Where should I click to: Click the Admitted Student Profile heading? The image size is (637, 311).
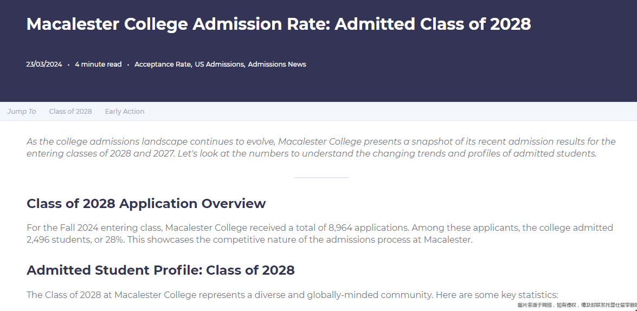click(160, 270)
